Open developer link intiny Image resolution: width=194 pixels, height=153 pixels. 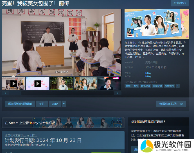[x=148, y=73]
